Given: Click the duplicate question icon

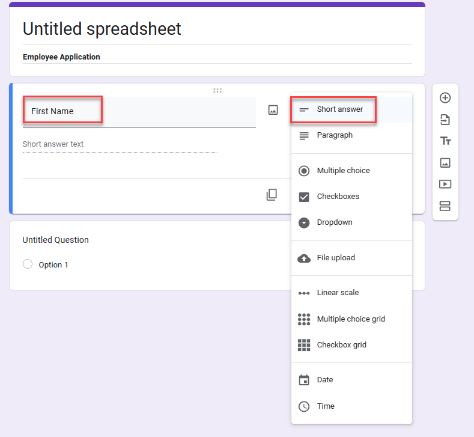Looking at the screenshot, I should pyautogui.click(x=272, y=195).
